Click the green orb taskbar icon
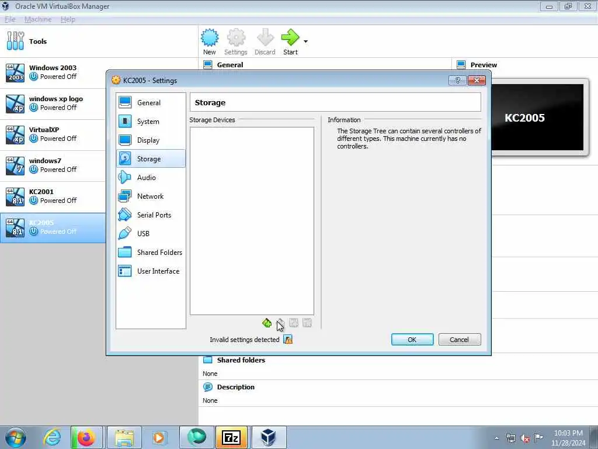598x449 pixels. tap(196, 437)
